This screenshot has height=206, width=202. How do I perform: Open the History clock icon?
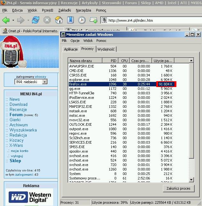(x=82, y=20)
